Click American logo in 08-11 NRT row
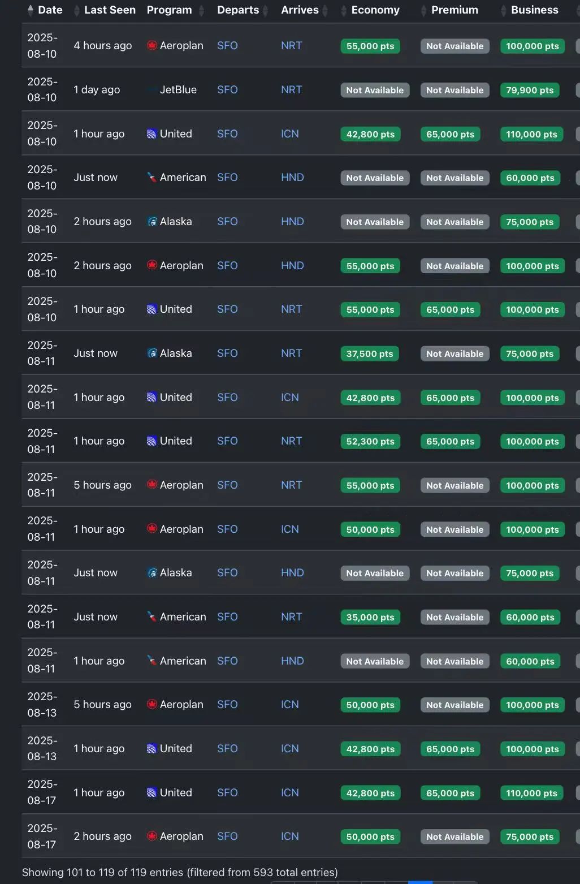Image resolution: width=580 pixels, height=884 pixels. [152, 617]
